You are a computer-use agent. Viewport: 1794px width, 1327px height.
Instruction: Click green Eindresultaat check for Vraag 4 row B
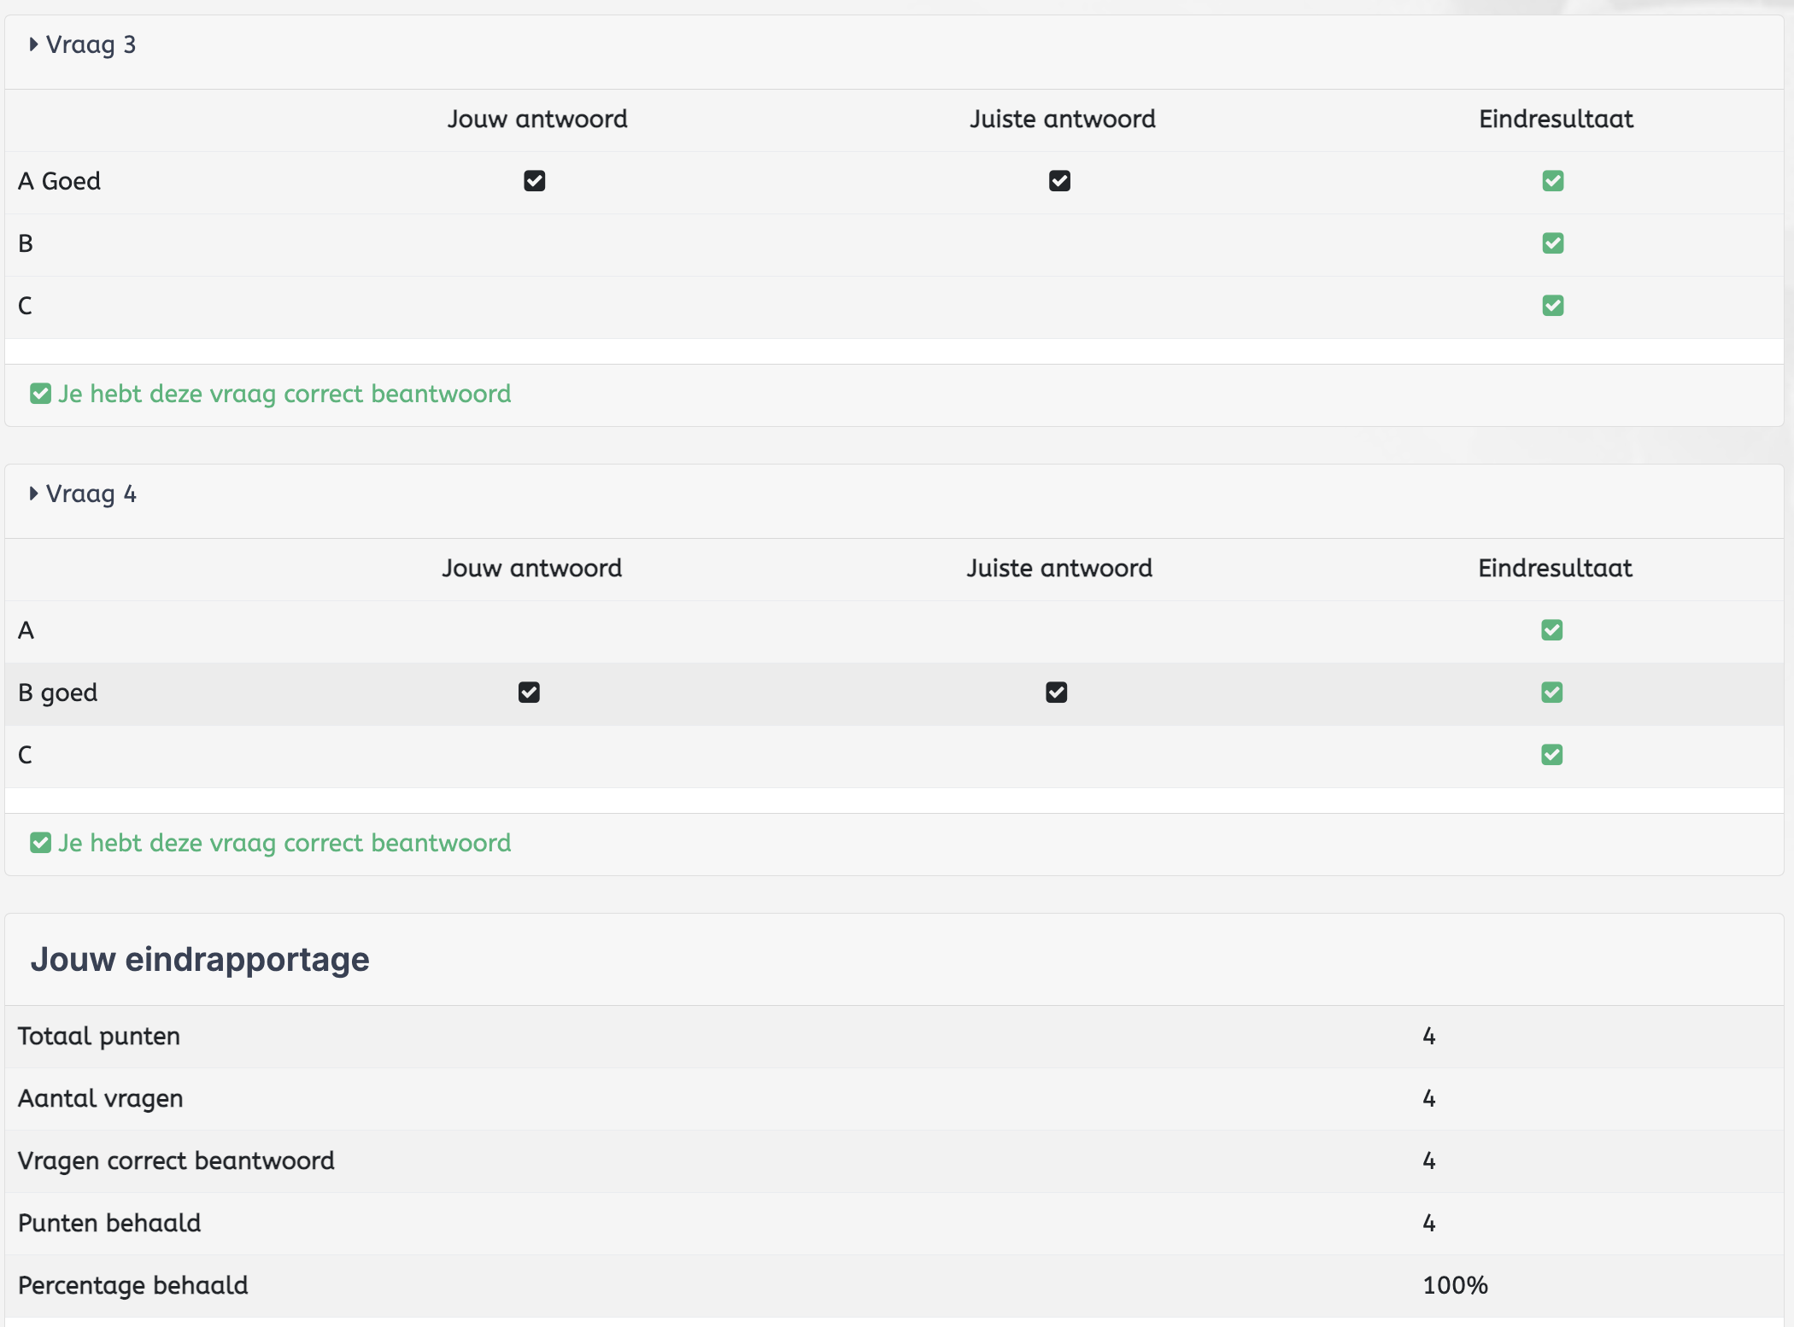coord(1551,693)
